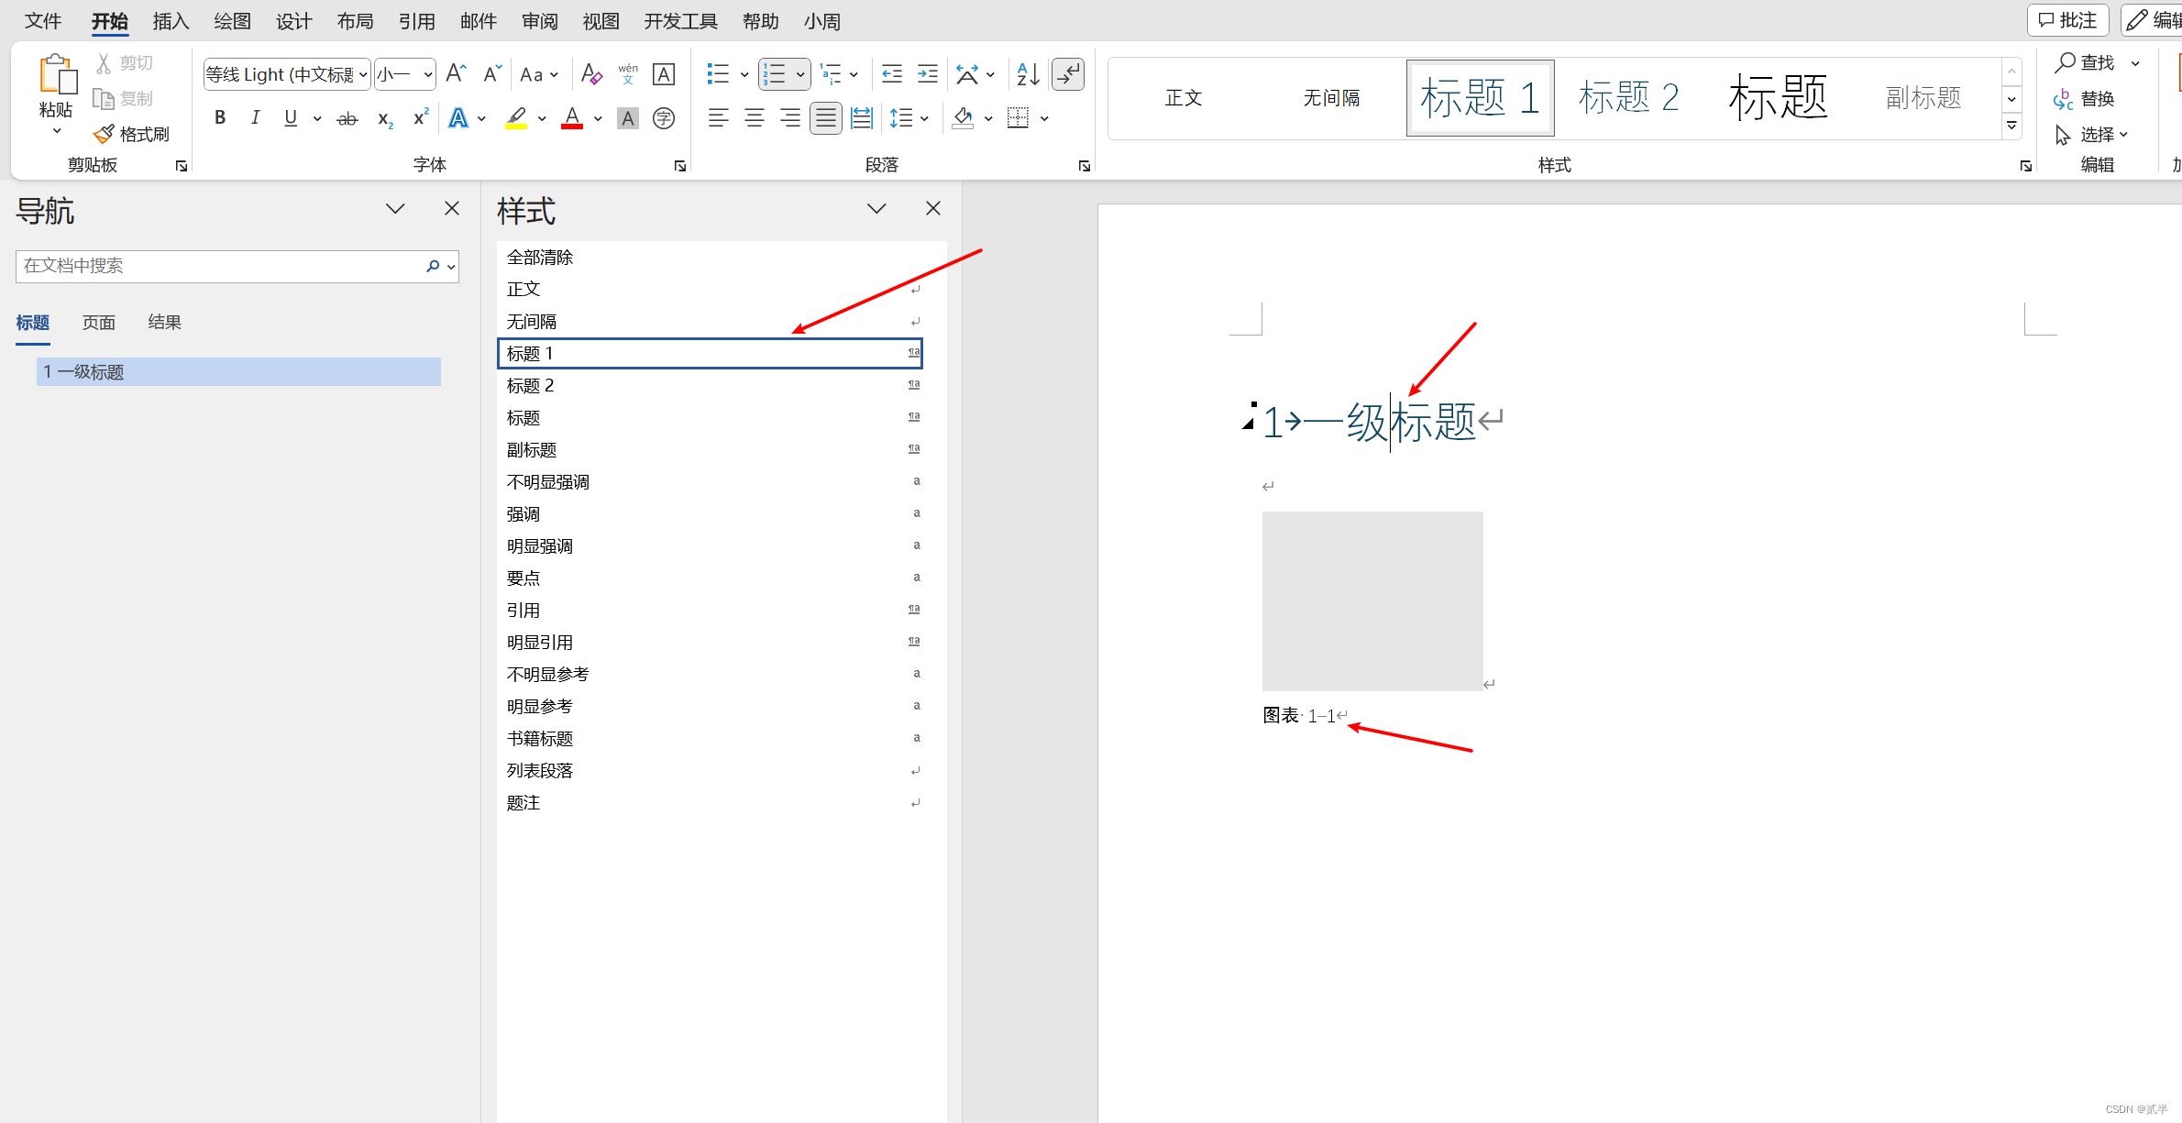The image size is (2182, 1123).
Task: Click the Superscript x² icon
Action: click(421, 118)
